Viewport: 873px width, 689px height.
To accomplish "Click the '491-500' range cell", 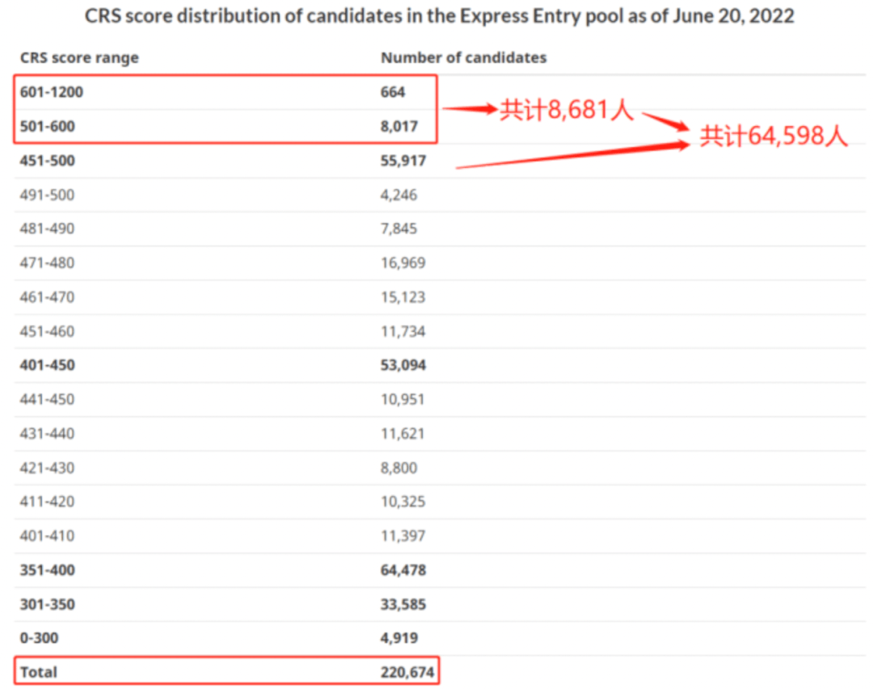I will (x=47, y=195).
